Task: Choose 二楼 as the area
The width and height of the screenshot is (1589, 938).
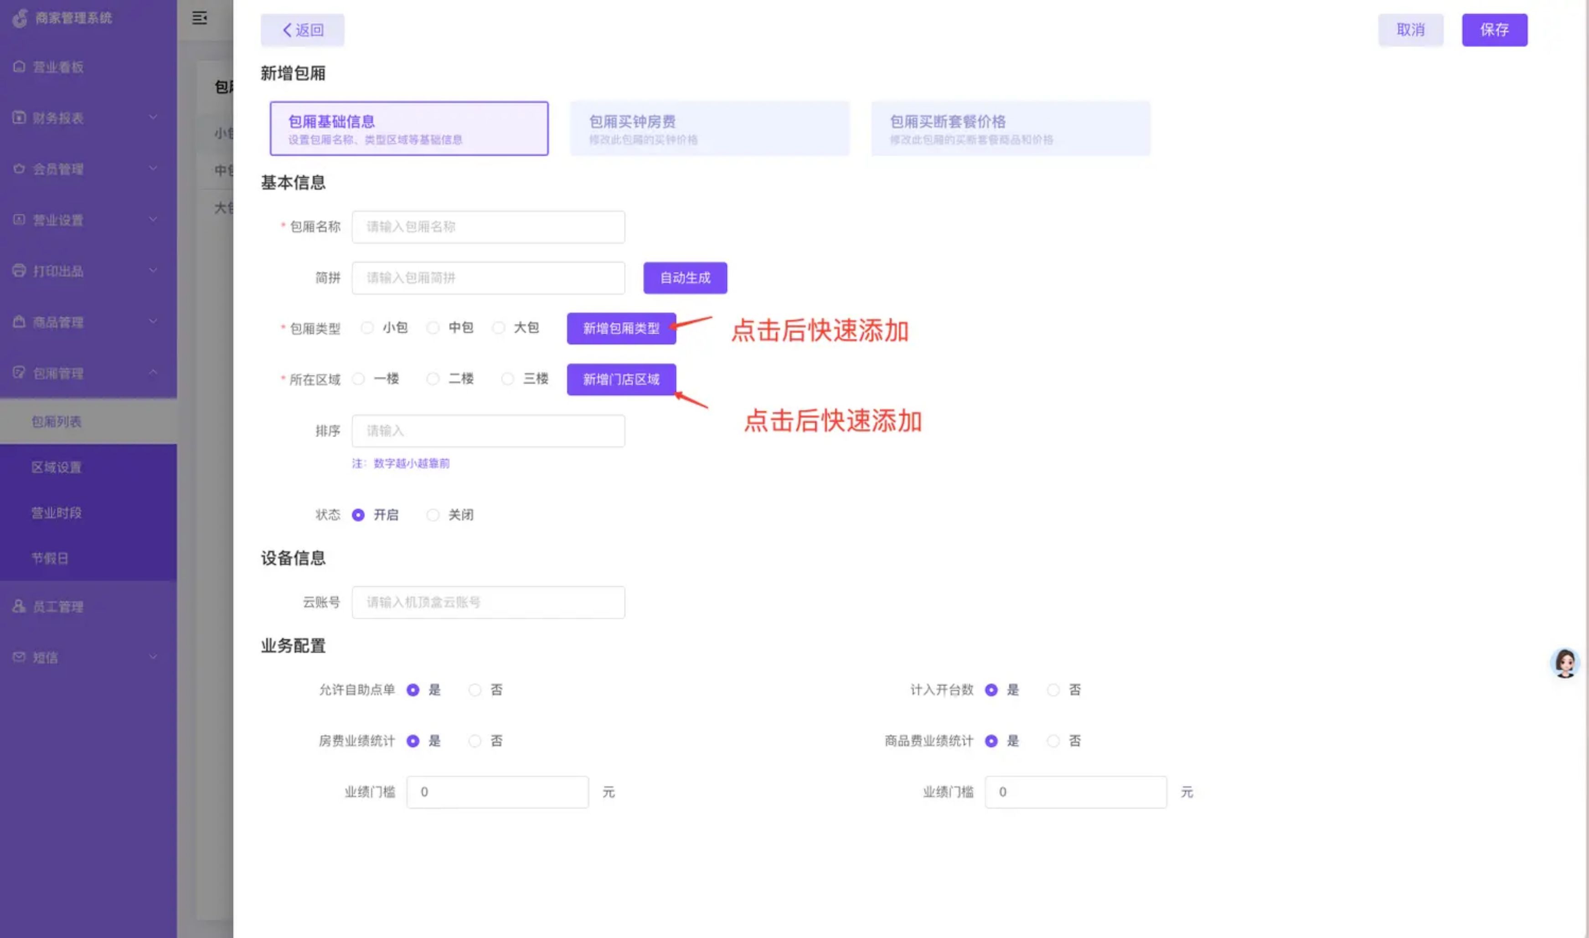Action: pos(433,379)
